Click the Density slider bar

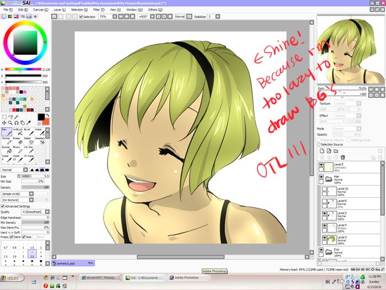click(35, 187)
